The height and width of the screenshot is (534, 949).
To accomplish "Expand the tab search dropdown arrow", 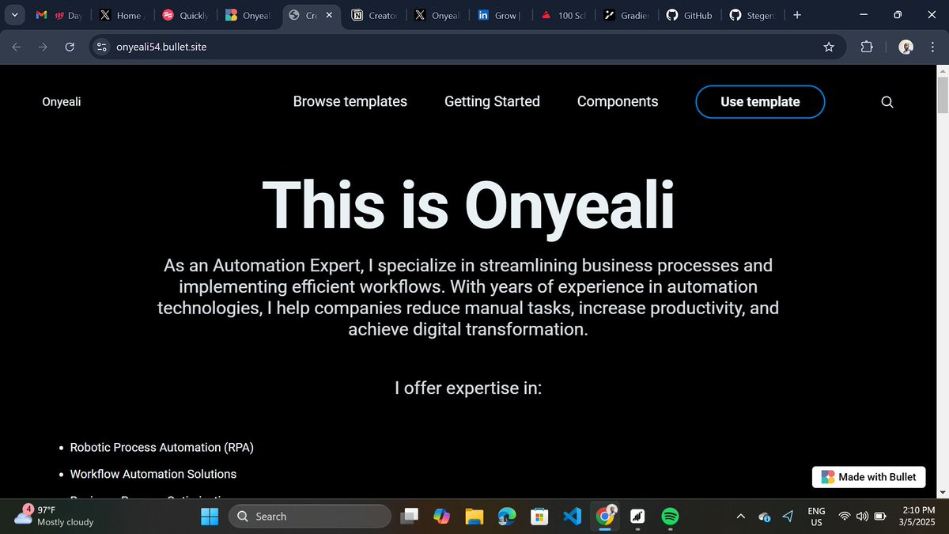I will 15,15.
